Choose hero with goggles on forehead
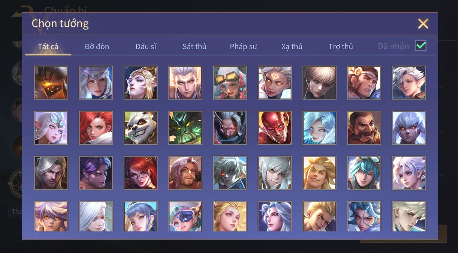 point(230,83)
